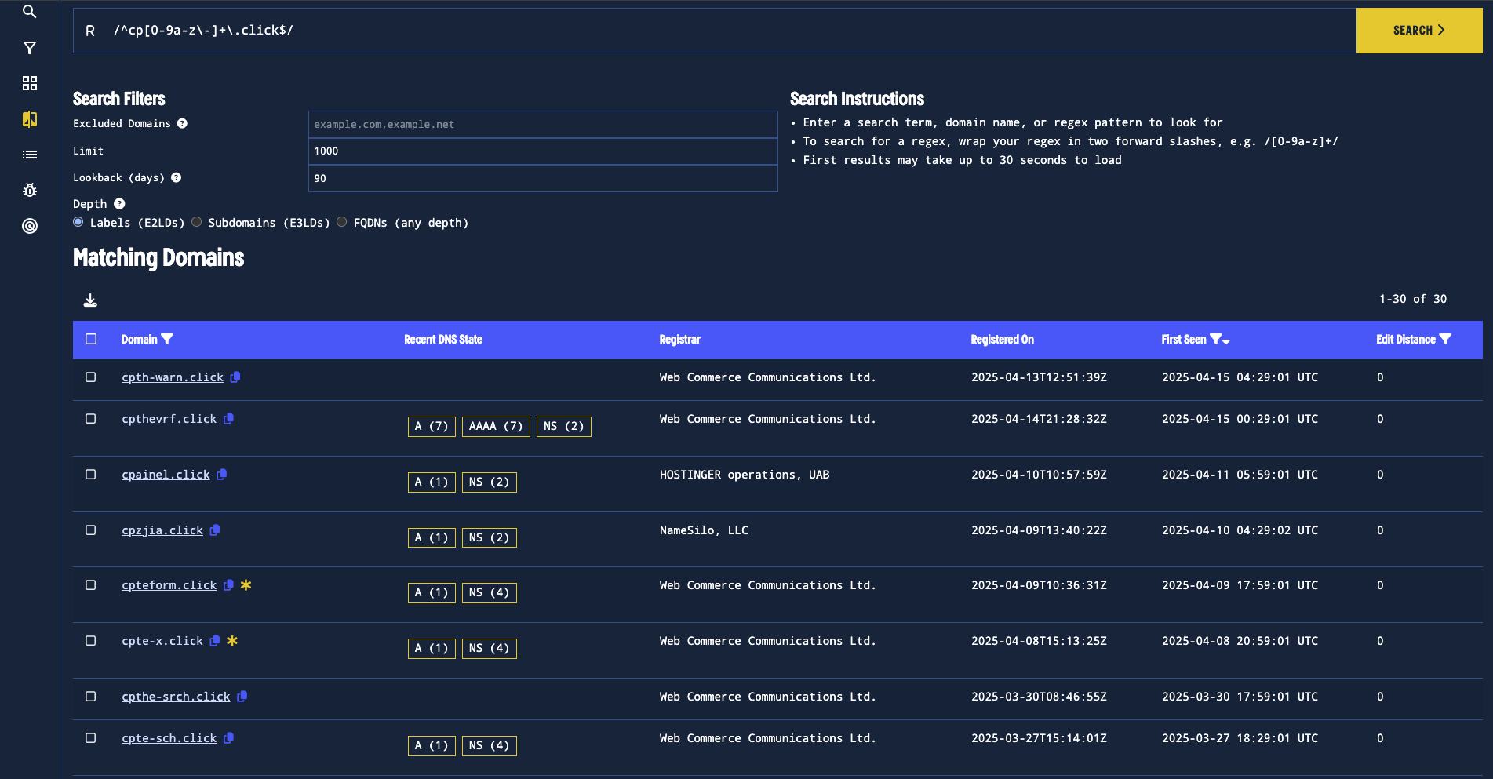Screen dimensions: 1493x779
Task: Open the Edit Distance column filter
Action: (1445, 339)
